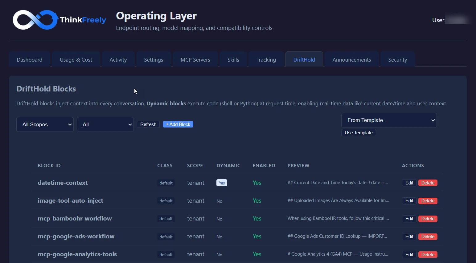This screenshot has width=476, height=263.
Task: Click the Current Date and Time preview text
Action: tap(338, 183)
